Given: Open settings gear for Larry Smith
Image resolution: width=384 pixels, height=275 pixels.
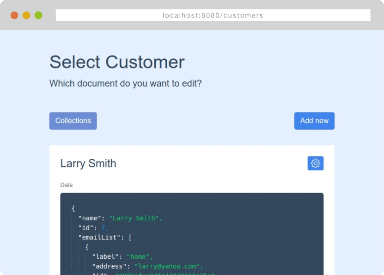Looking at the screenshot, I should pyautogui.click(x=316, y=163).
